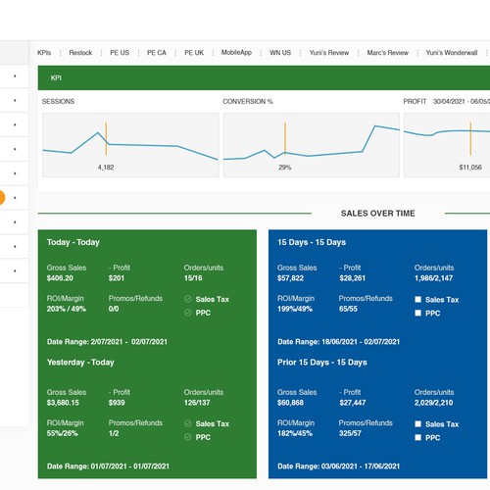
Task: Click Profit value $939
Action: (x=117, y=403)
